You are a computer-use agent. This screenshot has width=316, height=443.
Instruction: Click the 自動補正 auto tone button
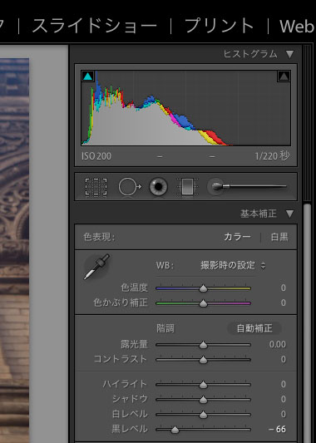[x=254, y=328]
